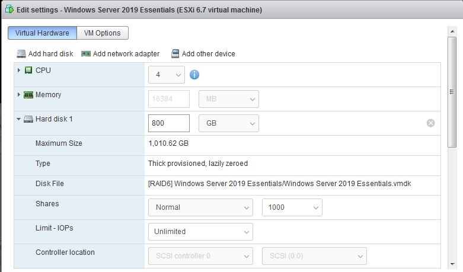Switch to the VM Options tab
Image resolution: width=463 pixels, height=272 pixels.
coord(102,33)
